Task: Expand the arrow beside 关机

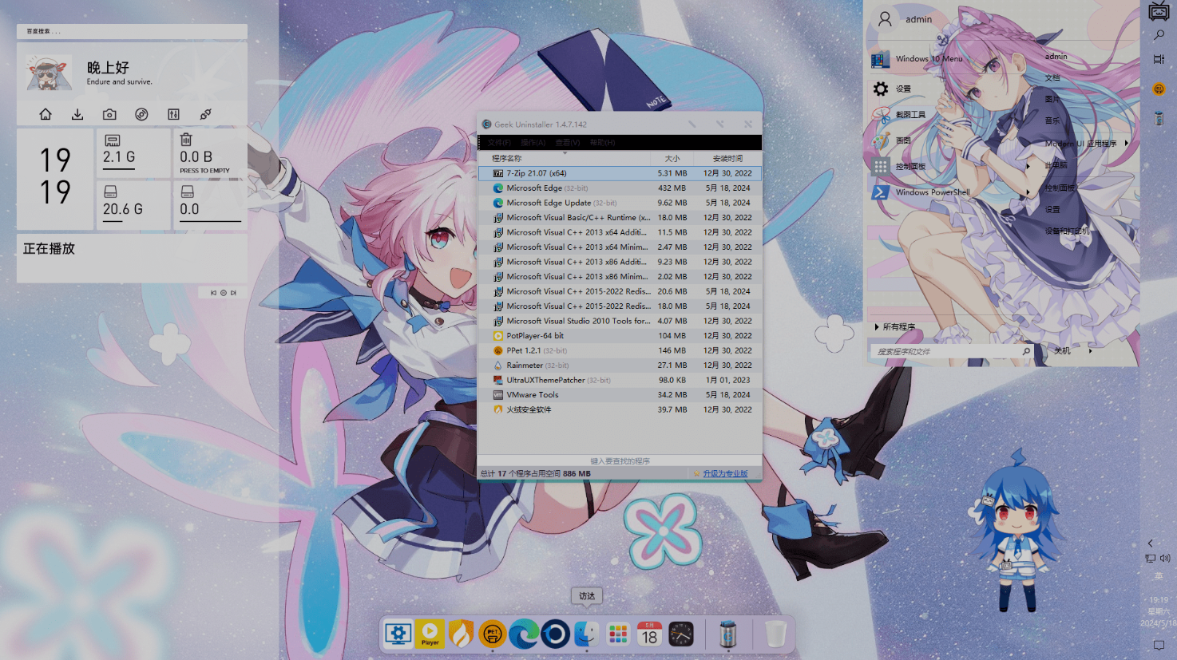Action: pyautogui.click(x=1090, y=351)
